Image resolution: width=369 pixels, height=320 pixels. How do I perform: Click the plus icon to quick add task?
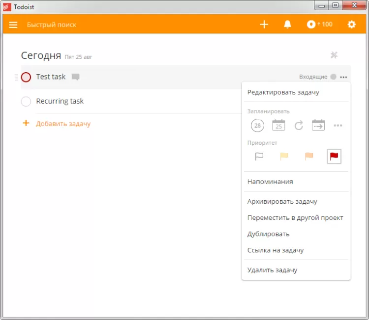[x=264, y=25]
